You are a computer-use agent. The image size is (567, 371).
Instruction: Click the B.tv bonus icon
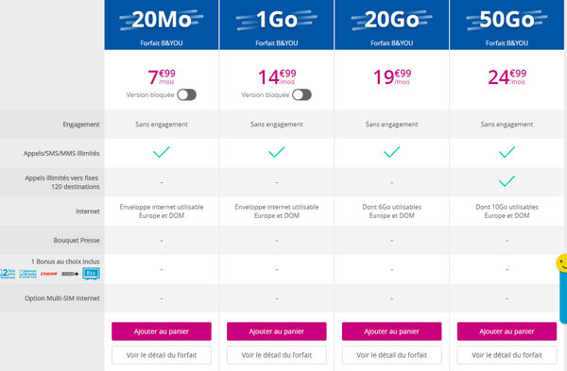pos(91,274)
